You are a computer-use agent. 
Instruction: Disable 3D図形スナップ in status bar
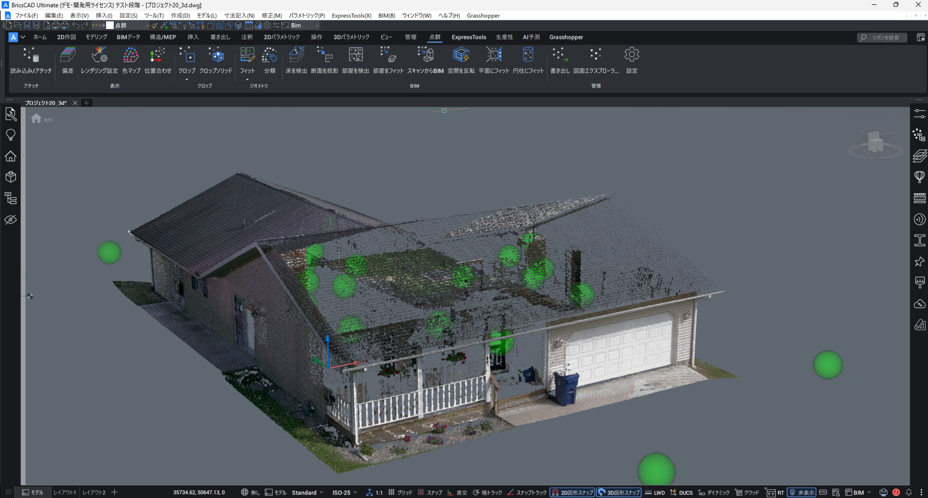point(619,493)
